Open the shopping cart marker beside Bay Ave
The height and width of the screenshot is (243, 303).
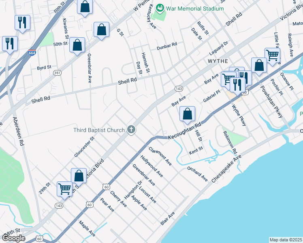point(227,80)
